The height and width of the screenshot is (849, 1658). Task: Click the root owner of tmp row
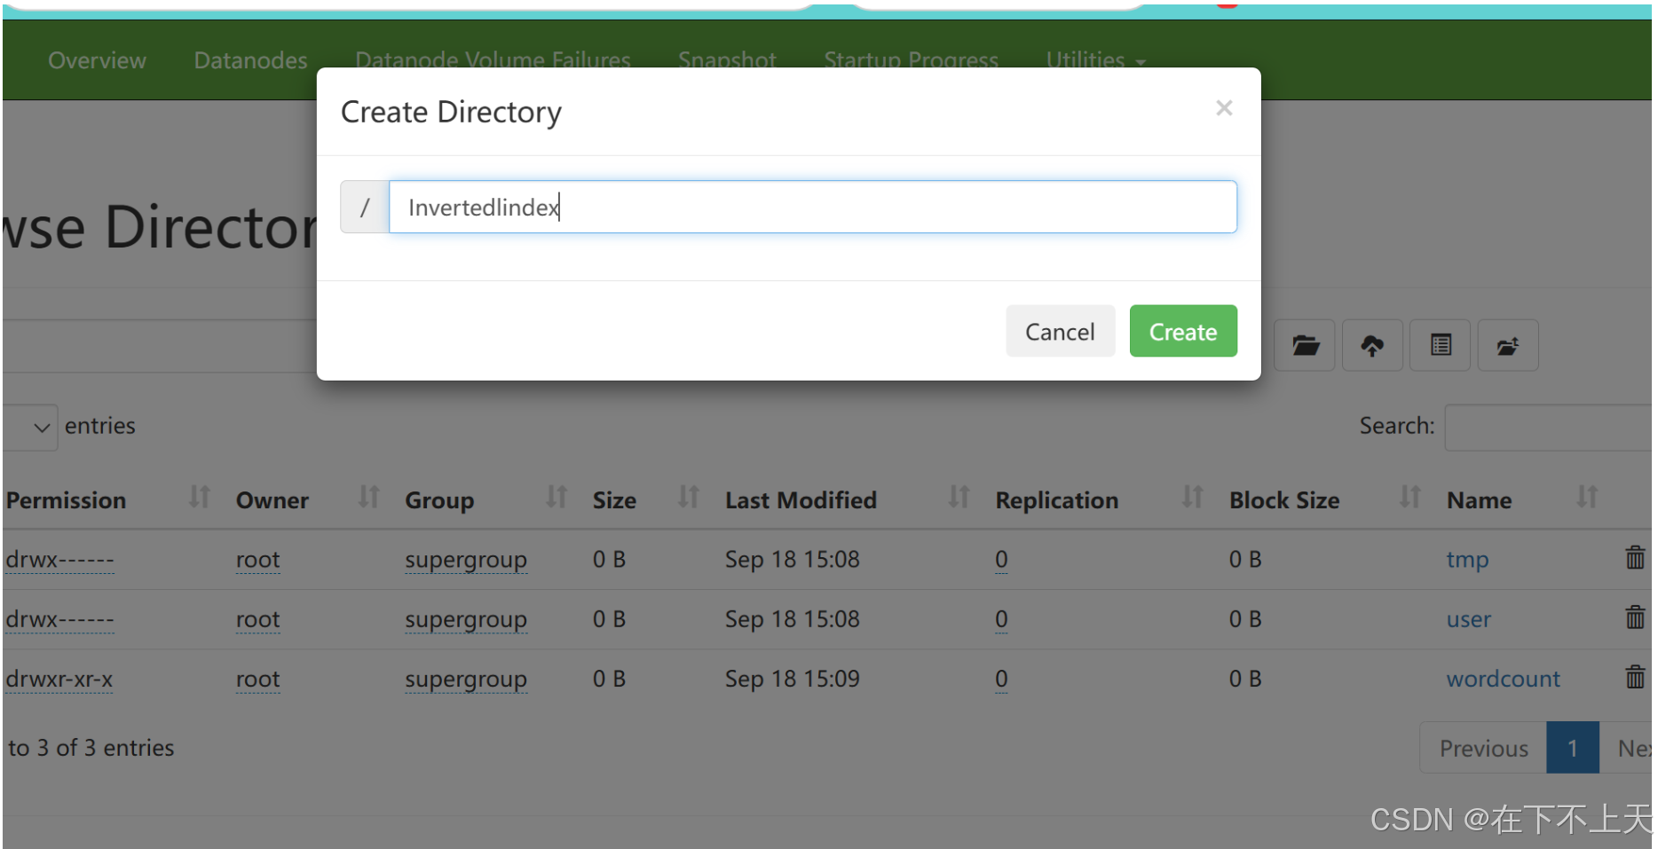257,560
